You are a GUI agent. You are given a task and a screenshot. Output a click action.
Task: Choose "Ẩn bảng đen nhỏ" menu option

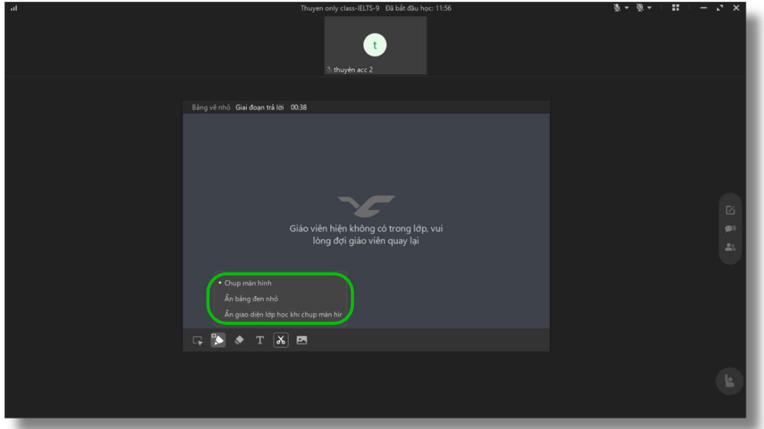click(x=251, y=299)
